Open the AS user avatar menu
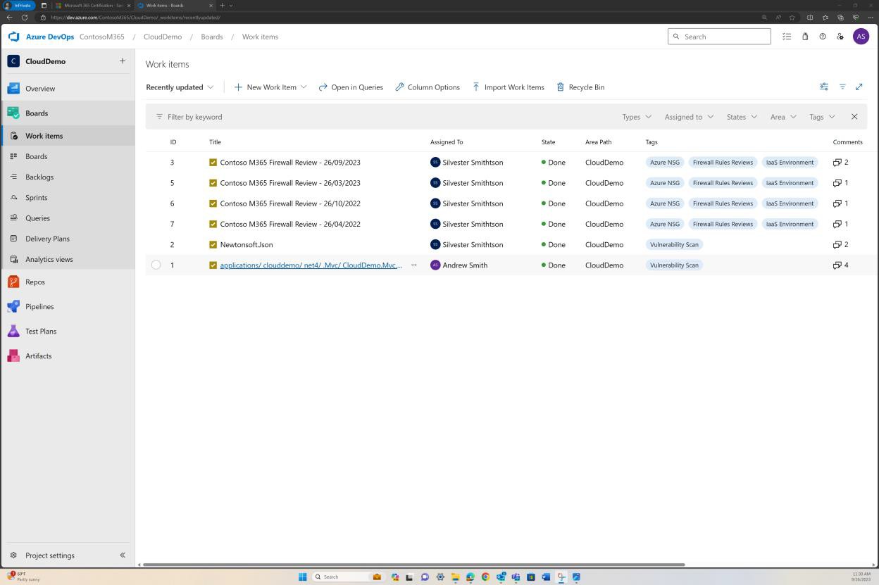 [x=861, y=36]
